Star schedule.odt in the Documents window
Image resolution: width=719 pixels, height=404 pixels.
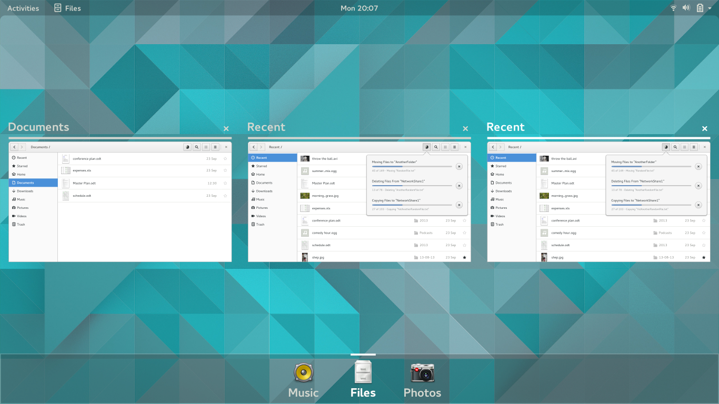tap(225, 196)
